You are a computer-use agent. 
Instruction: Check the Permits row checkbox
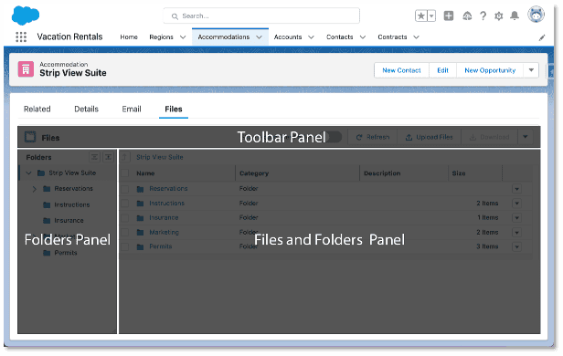(125, 246)
